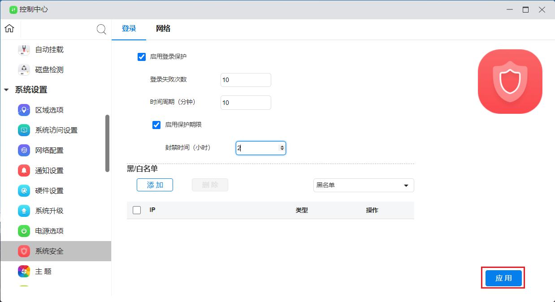Select the 登录 tab
This screenshot has width=555, height=302.
coord(129,29)
